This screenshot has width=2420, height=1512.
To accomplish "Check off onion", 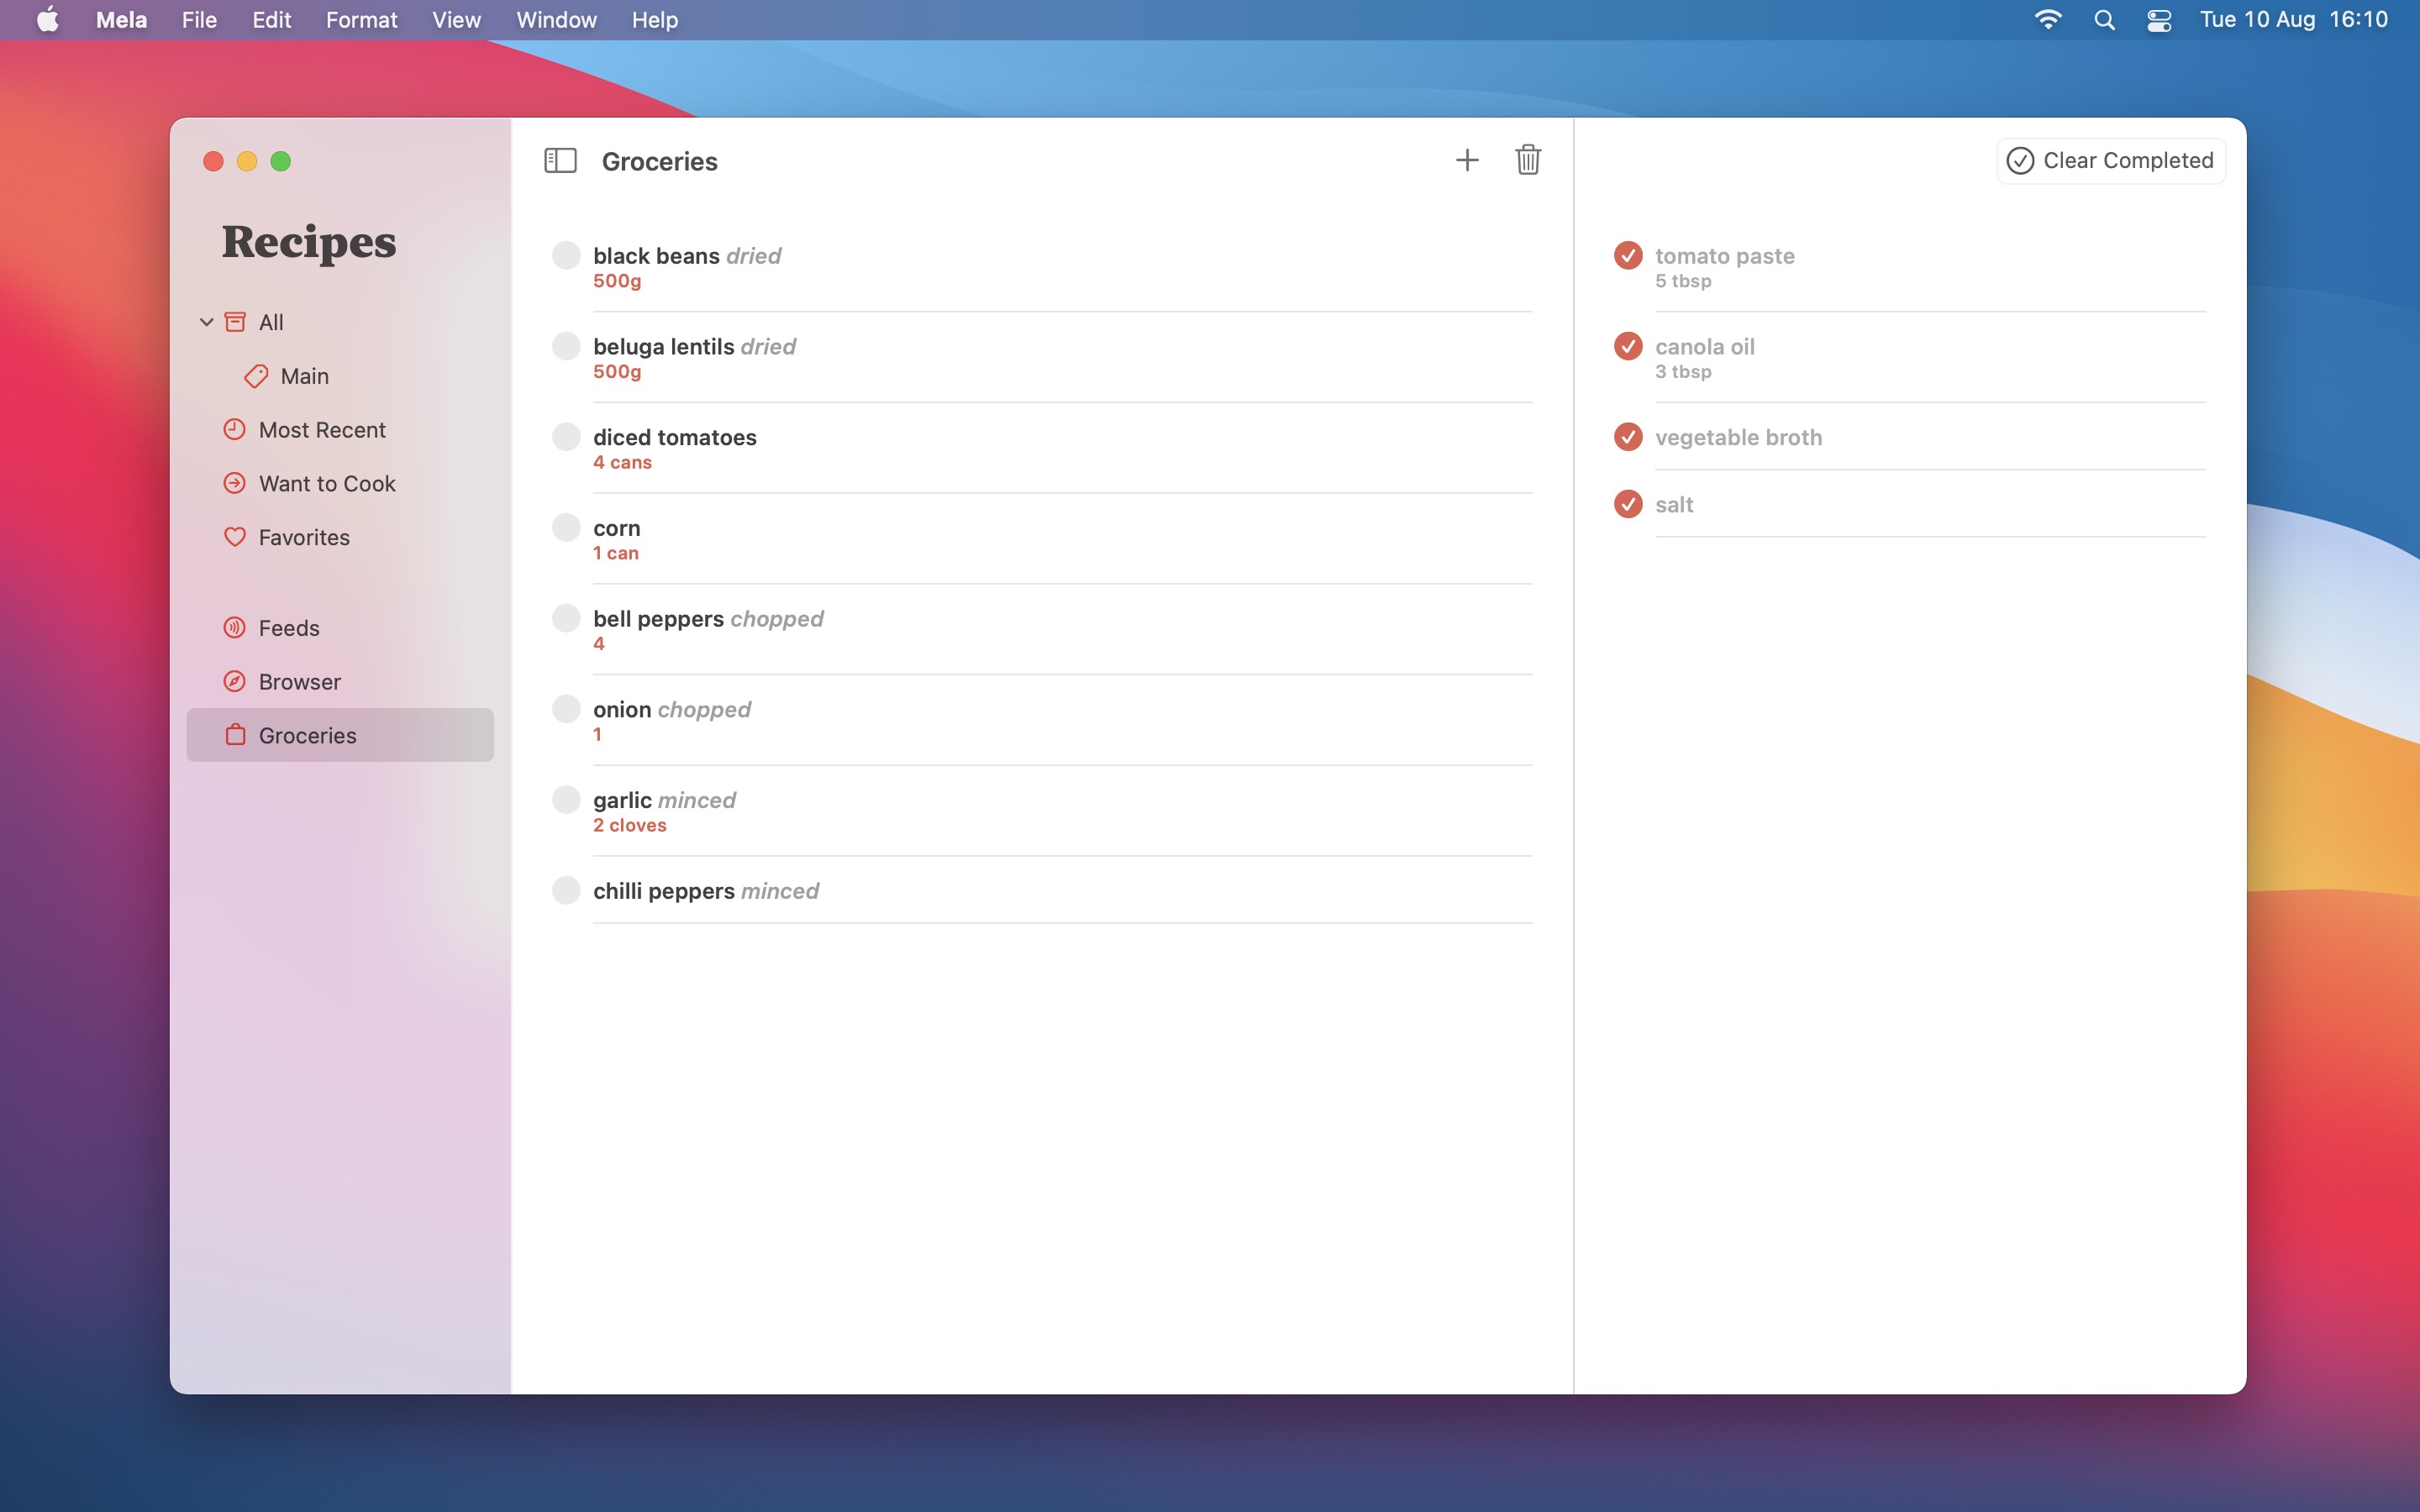I will click(566, 709).
